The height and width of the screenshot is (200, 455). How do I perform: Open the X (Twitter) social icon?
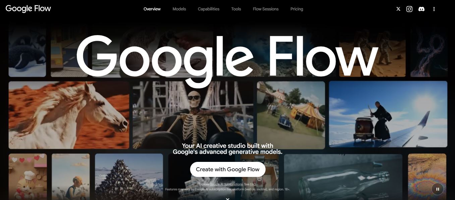coord(398,9)
